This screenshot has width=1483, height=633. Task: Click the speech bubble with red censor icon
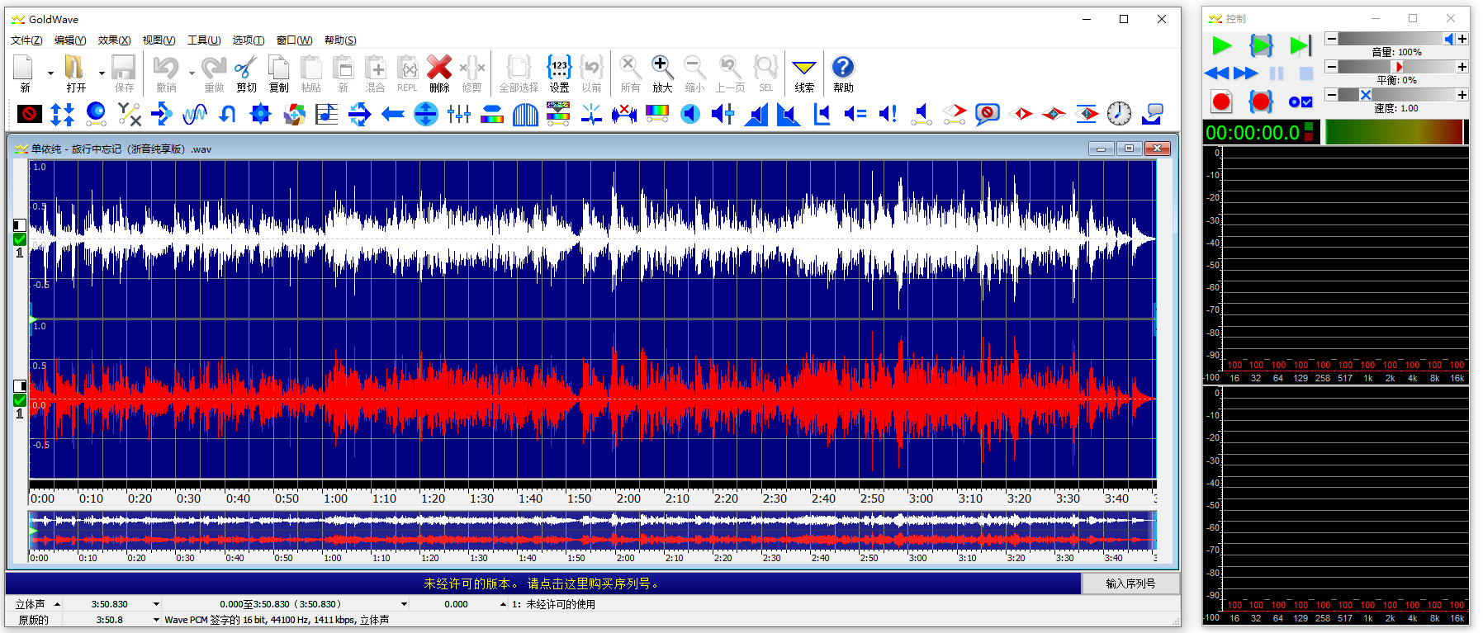tap(987, 114)
